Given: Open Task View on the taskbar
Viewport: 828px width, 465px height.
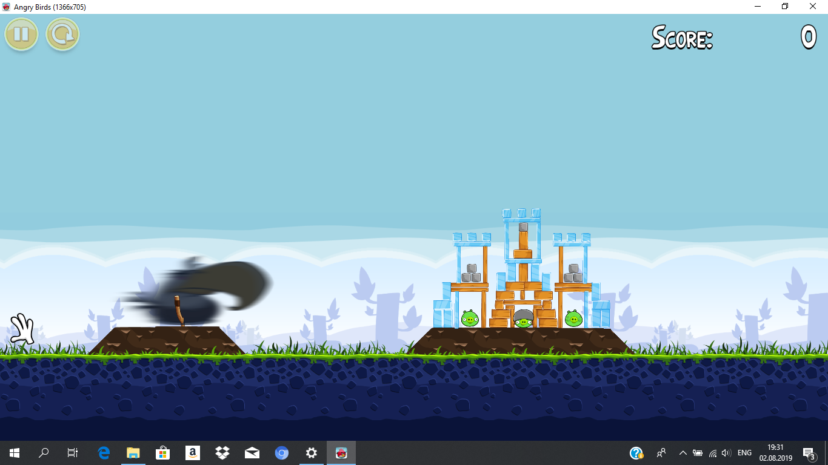Looking at the screenshot, I should pyautogui.click(x=73, y=453).
